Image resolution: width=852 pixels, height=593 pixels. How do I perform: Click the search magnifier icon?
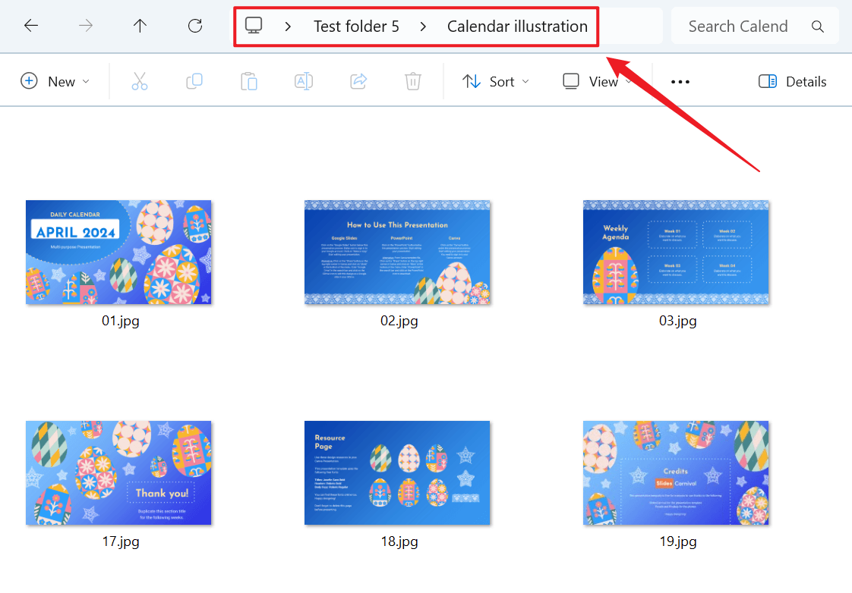click(x=818, y=26)
